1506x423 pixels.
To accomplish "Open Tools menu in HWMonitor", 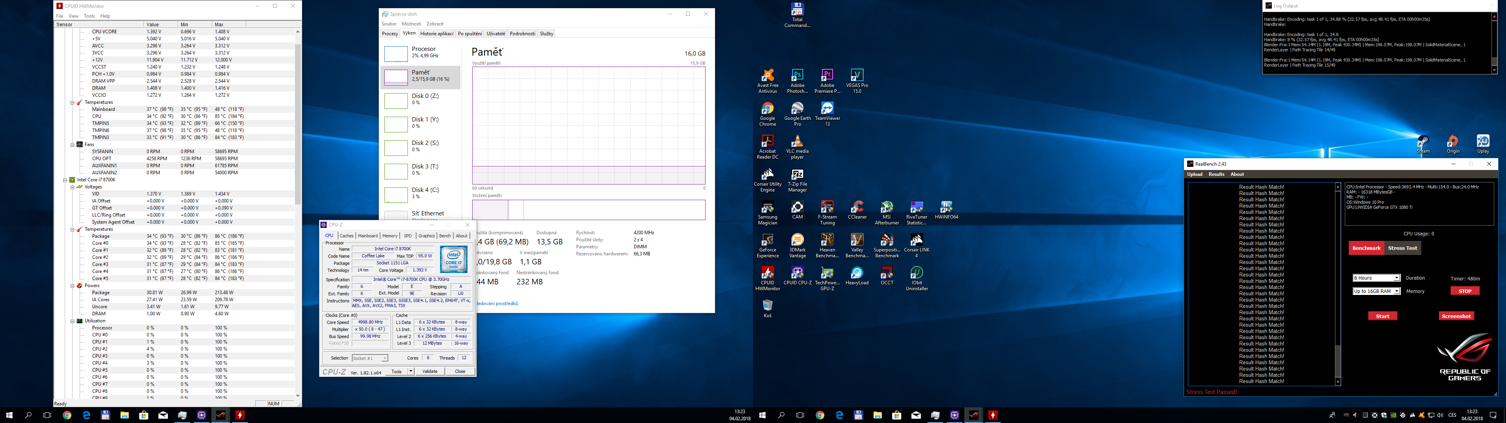I will coord(89,16).
